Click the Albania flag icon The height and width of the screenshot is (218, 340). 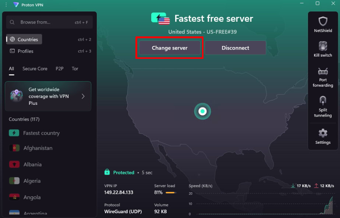(x=14, y=164)
